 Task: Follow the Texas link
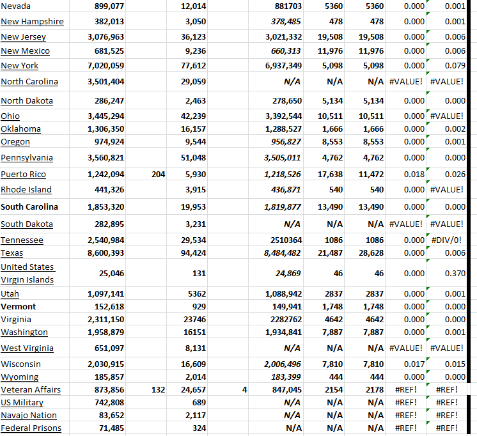point(12,253)
